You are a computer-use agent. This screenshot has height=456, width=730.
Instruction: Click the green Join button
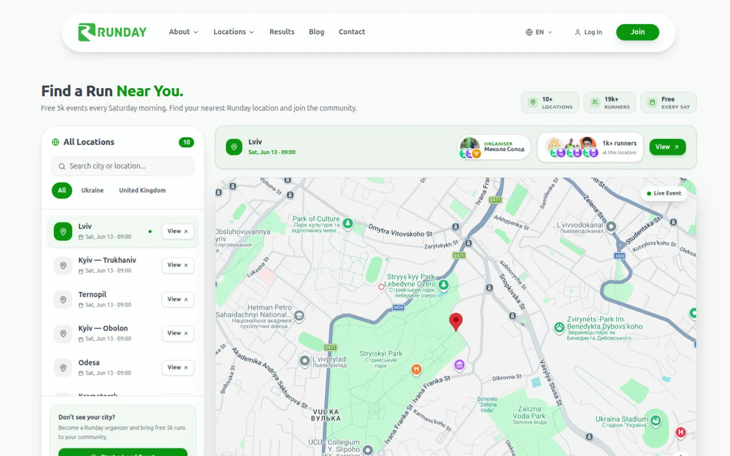click(x=637, y=32)
